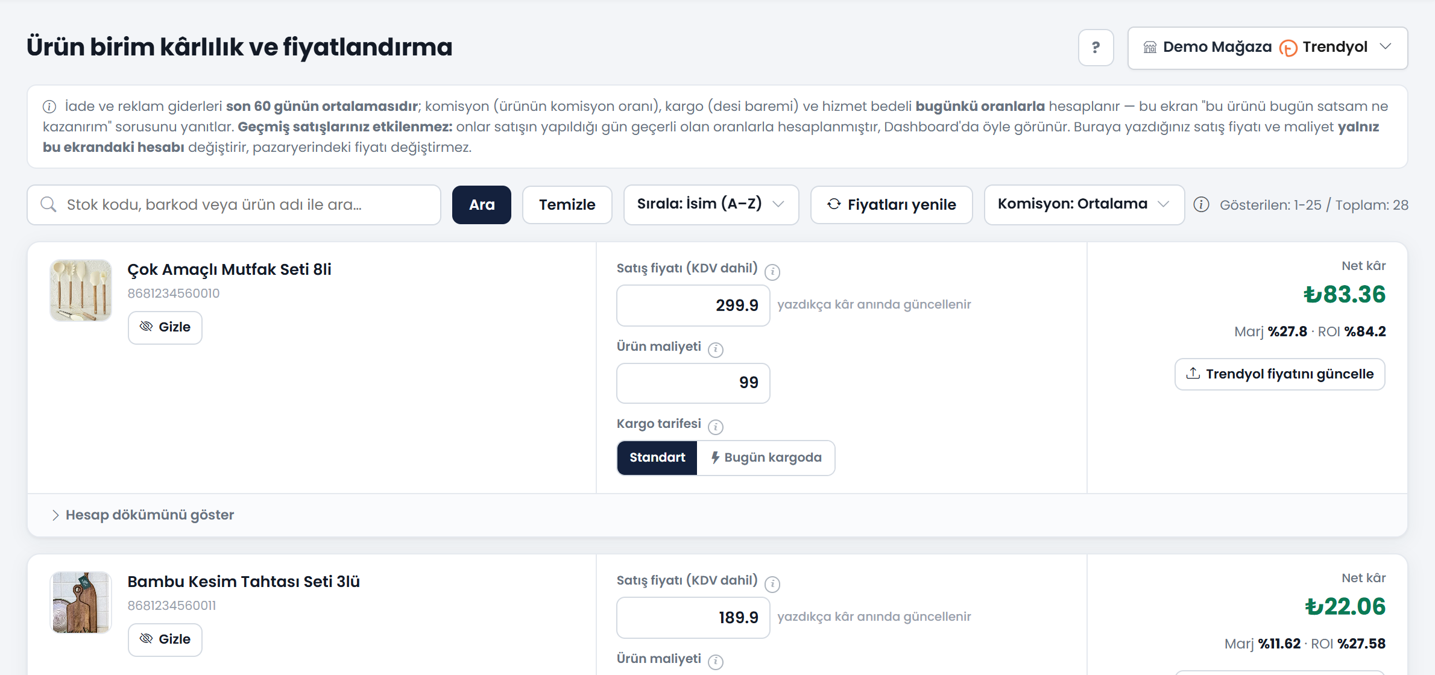Click product name Çok Amaçlı Mutfak Seti 8li
Viewport: 1435px width, 675px height.
tap(229, 269)
